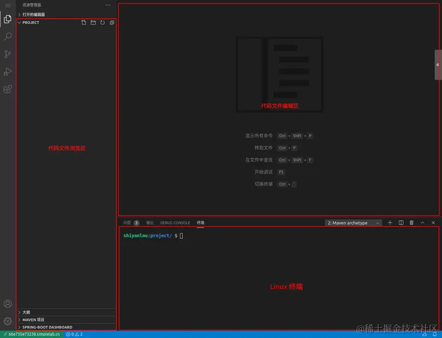Open the Extensions view
Viewport: 442px width, 338px height.
[8, 89]
